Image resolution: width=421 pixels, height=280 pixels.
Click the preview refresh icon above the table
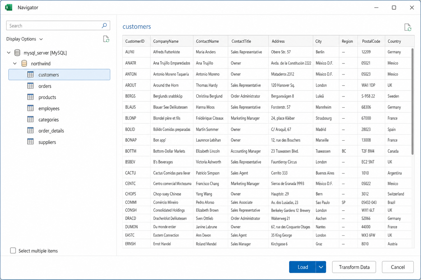coord(408,27)
